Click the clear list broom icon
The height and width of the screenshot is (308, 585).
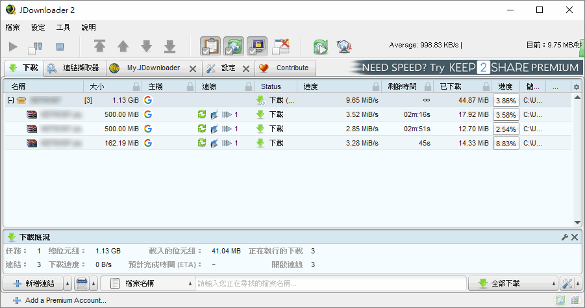pyautogui.click(x=81, y=284)
